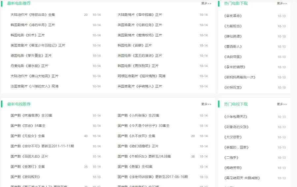Open more under 最新电影推荐
The height and width of the screenshot is (187, 297).
pyautogui.click(x=206, y=3)
